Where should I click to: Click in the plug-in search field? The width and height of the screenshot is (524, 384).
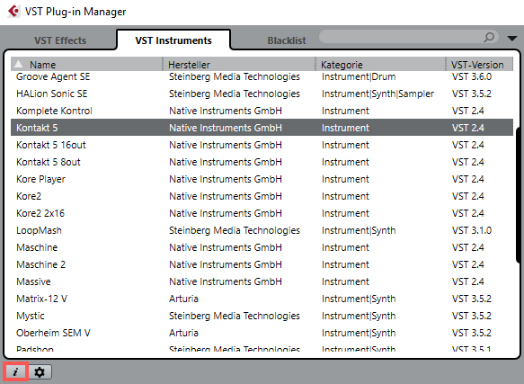click(x=401, y=37)
